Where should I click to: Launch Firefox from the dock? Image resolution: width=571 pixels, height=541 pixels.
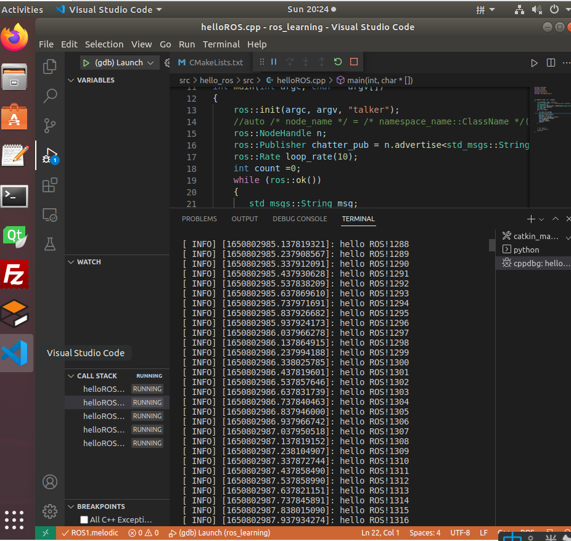[15, 37]
